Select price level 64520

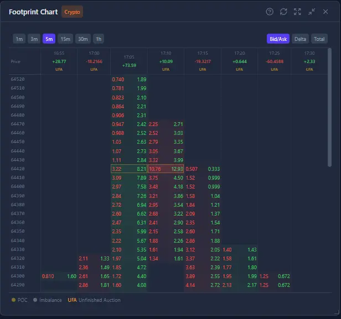point(18,79)
